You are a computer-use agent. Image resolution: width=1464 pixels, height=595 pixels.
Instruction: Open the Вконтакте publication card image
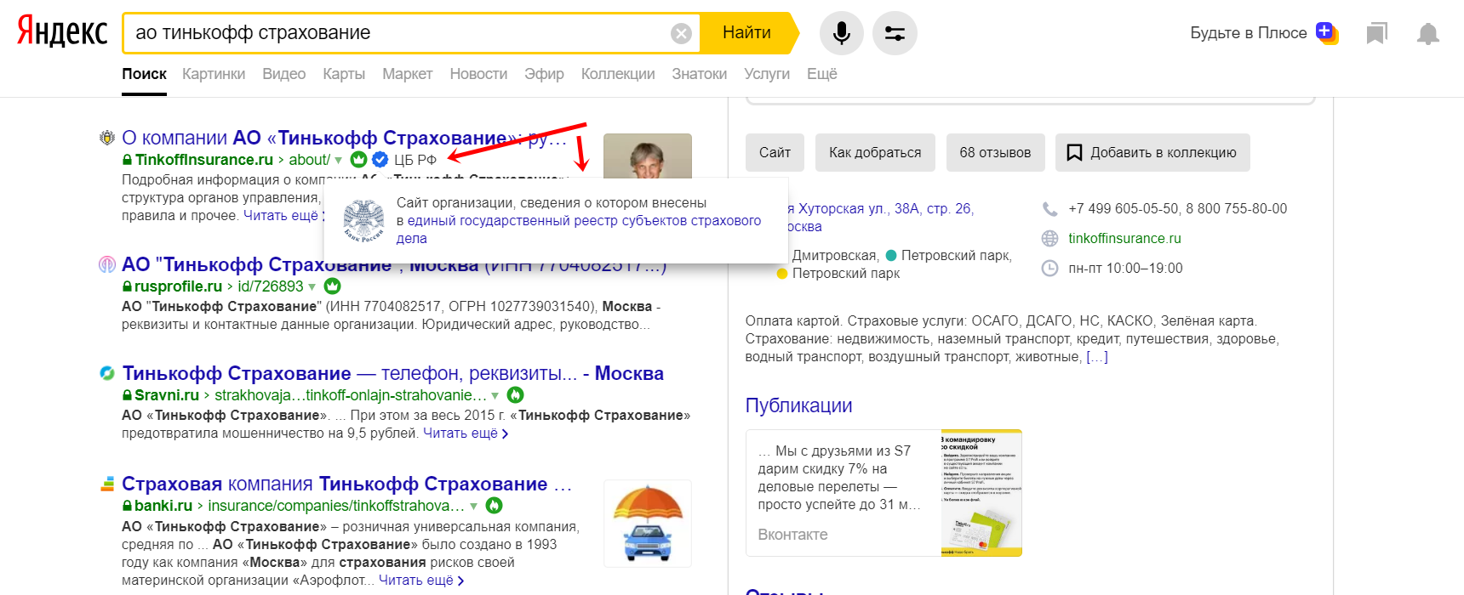click(x=981, y=493)
